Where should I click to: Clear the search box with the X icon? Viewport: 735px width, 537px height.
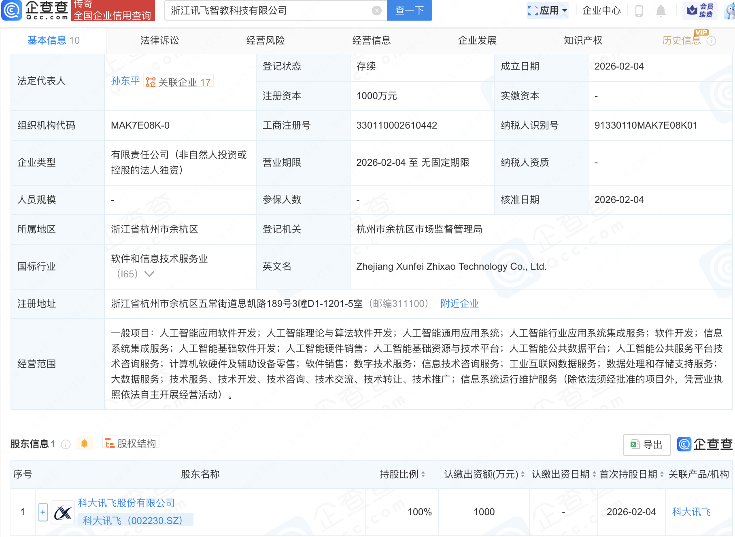coord(376,11)
